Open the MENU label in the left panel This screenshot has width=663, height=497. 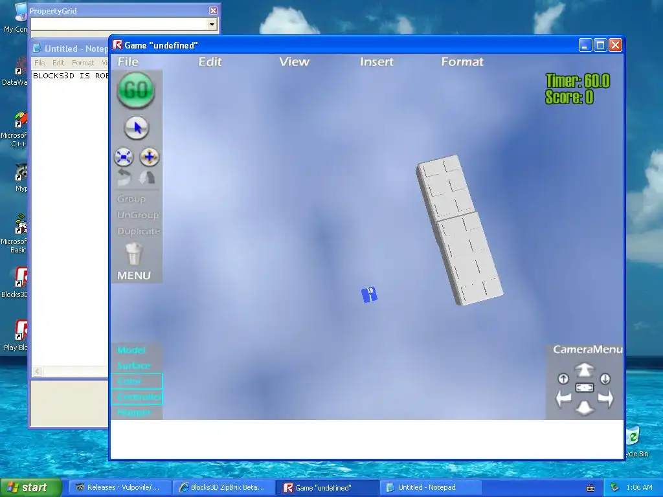click(x=133, y=276)
